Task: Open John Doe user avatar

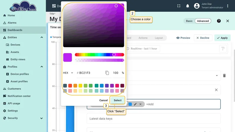Action: (x=197, y=6)
